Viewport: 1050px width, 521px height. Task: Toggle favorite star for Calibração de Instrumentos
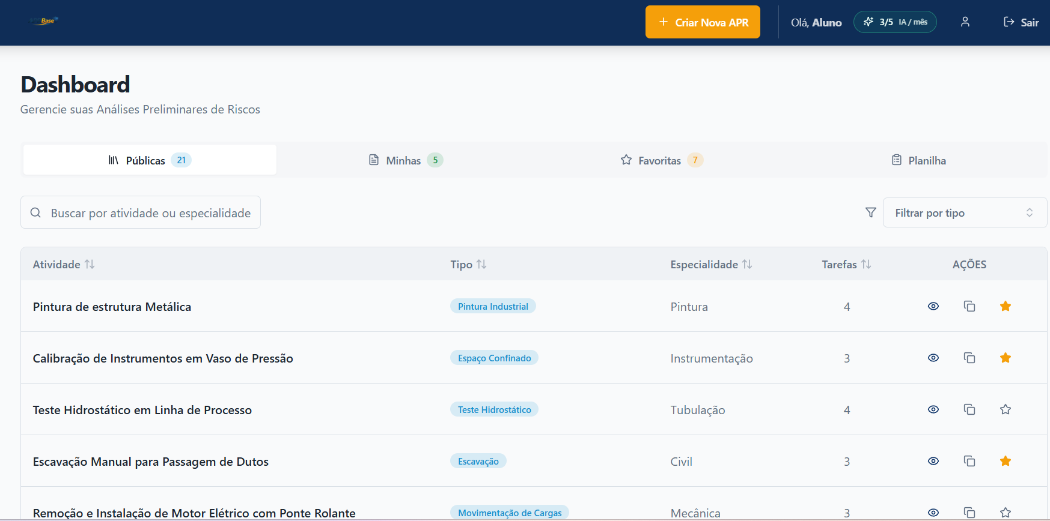click(x=1006, y=358)
